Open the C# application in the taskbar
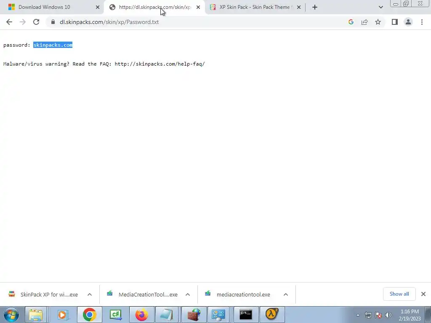Screen dimensions: 431x323 coord(115,315)
